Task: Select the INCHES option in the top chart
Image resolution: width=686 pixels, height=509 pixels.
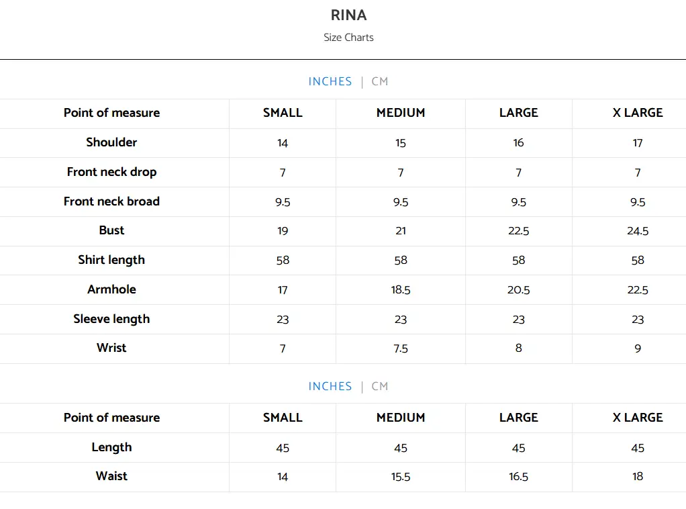Action: click(330, 81)
